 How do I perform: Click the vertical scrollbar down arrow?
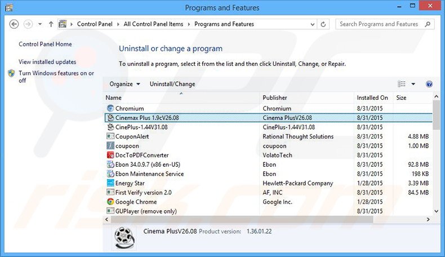click(x=436, y=211)
